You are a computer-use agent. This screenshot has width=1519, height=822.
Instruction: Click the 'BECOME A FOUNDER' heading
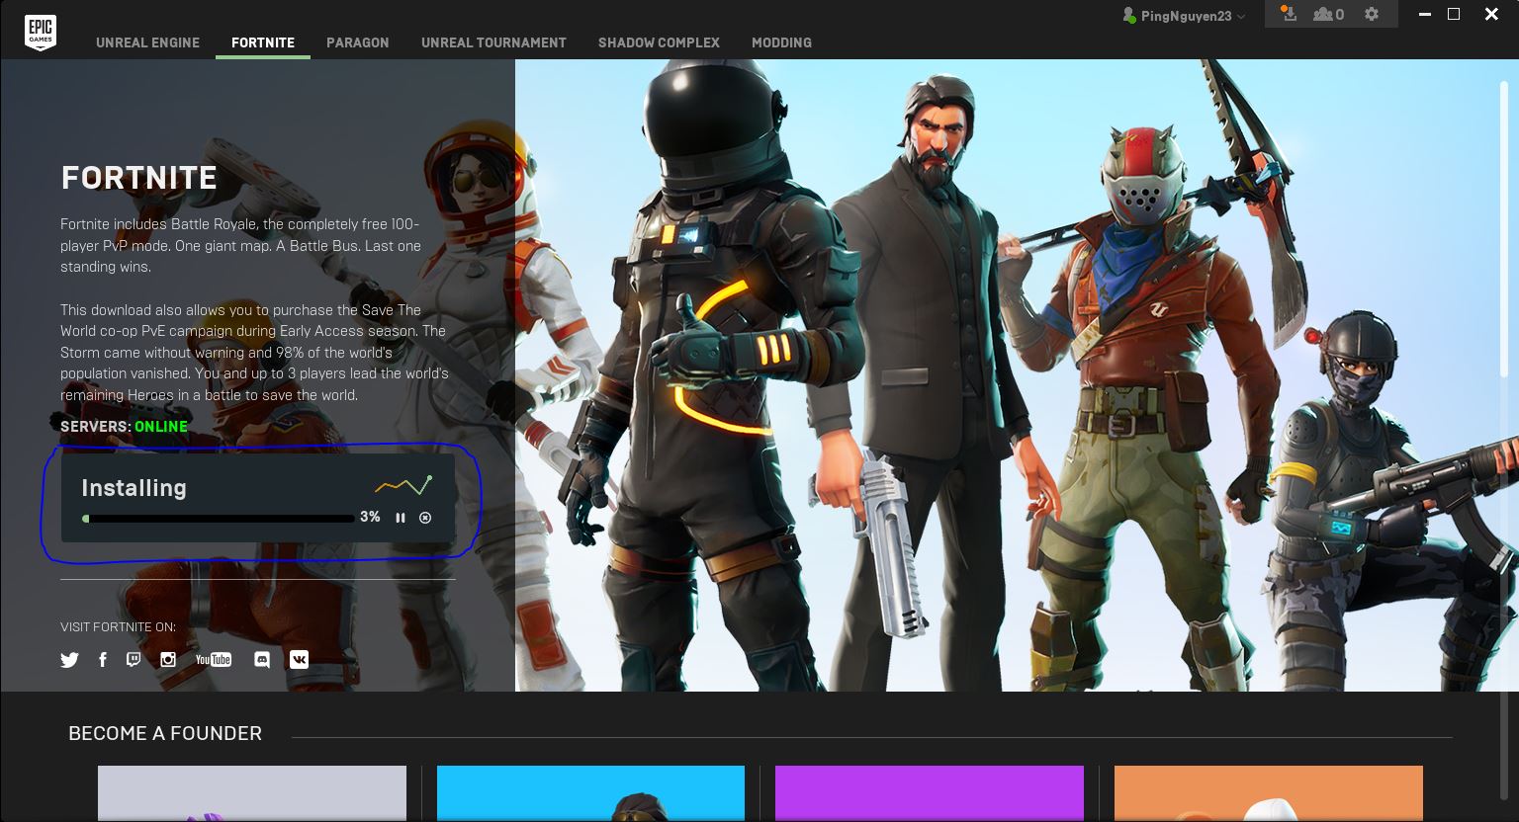pos(165,733)
